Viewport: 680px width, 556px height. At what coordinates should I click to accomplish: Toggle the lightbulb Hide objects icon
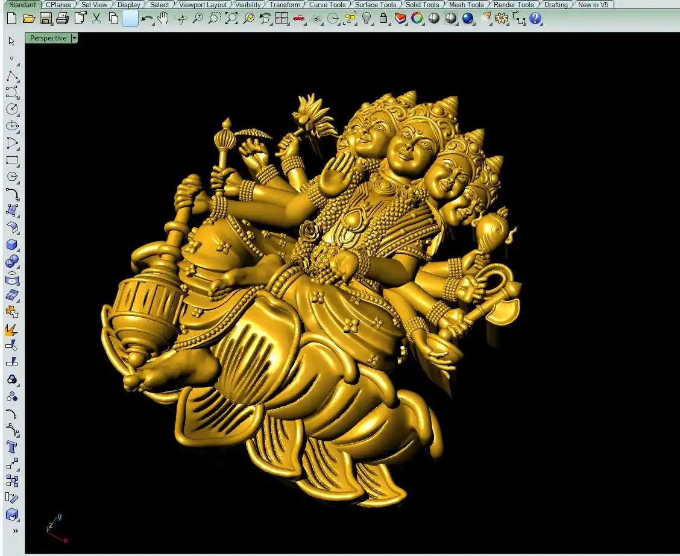coord(367,18)
